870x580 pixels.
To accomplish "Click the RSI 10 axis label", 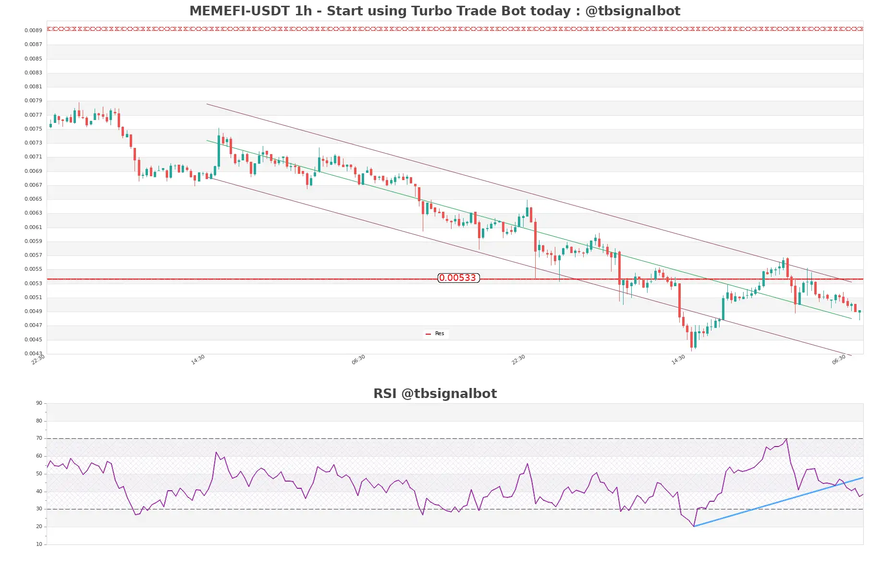I will click(39, 544).
